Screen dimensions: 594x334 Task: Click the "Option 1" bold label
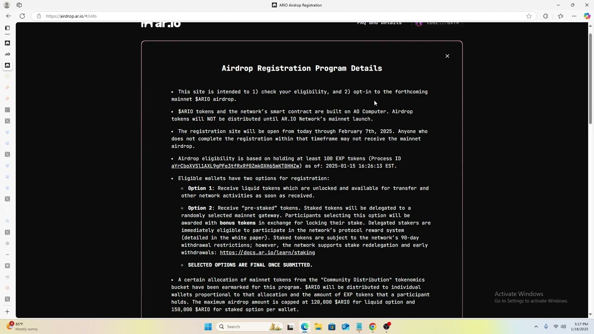click(200, 188)
